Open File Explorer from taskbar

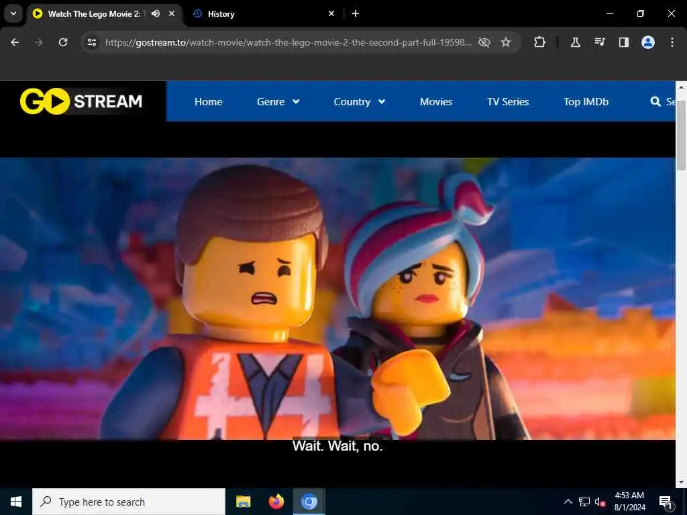point(243,502)
